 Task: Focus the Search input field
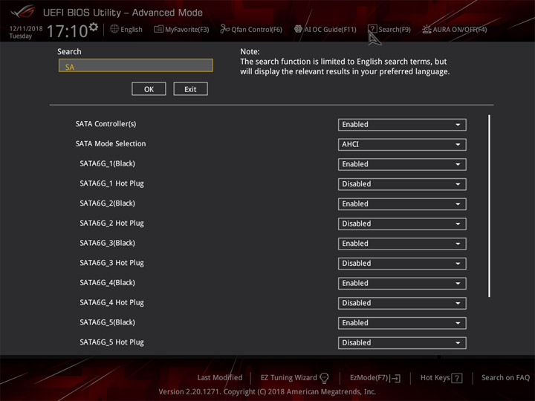point(136,65)
